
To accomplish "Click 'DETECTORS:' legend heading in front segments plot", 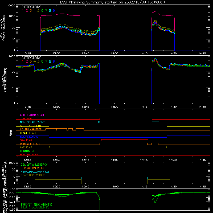I will tap(32, 7).
